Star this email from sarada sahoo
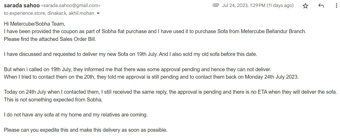The height and width of the screenshot is (140, 340). (x=305, y=6)
